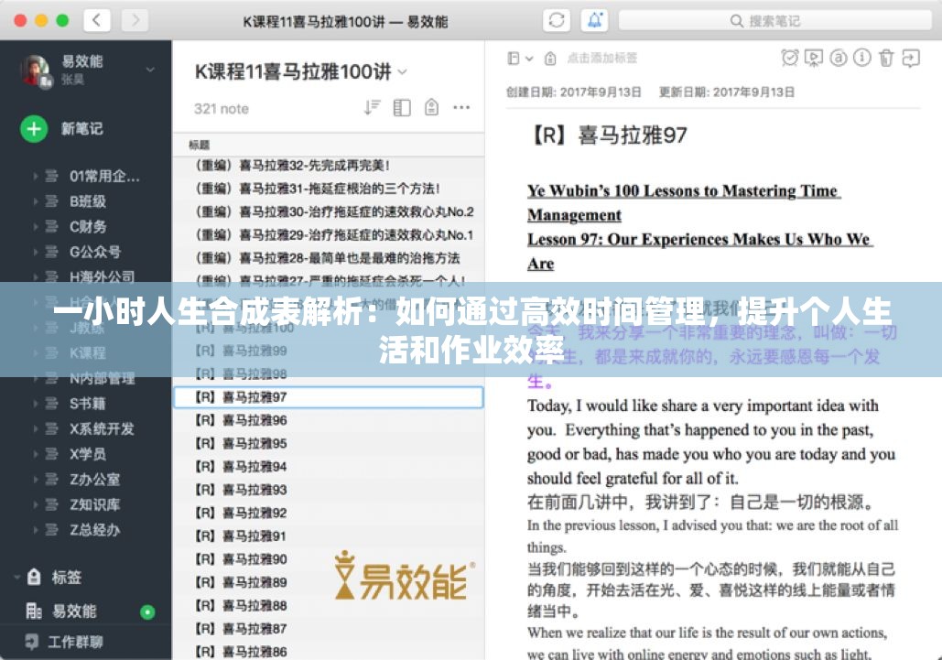
Task: Click the reminder alarm clock icon
Action: tap(790, 58)
